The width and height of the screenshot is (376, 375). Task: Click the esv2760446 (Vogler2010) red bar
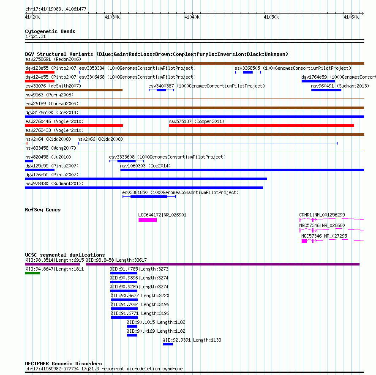point(74,126)
